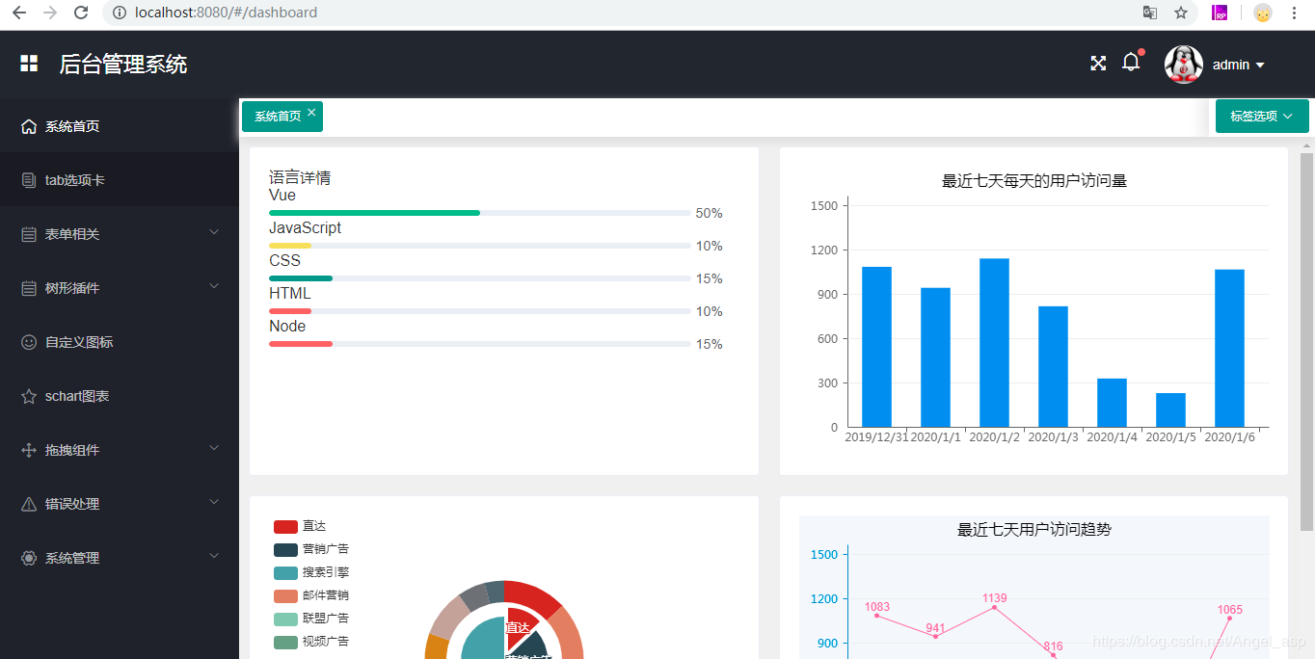Click the grid menu icon beside 后台管理系统
Screen dimensions: 1315x659
click(29, 64)
